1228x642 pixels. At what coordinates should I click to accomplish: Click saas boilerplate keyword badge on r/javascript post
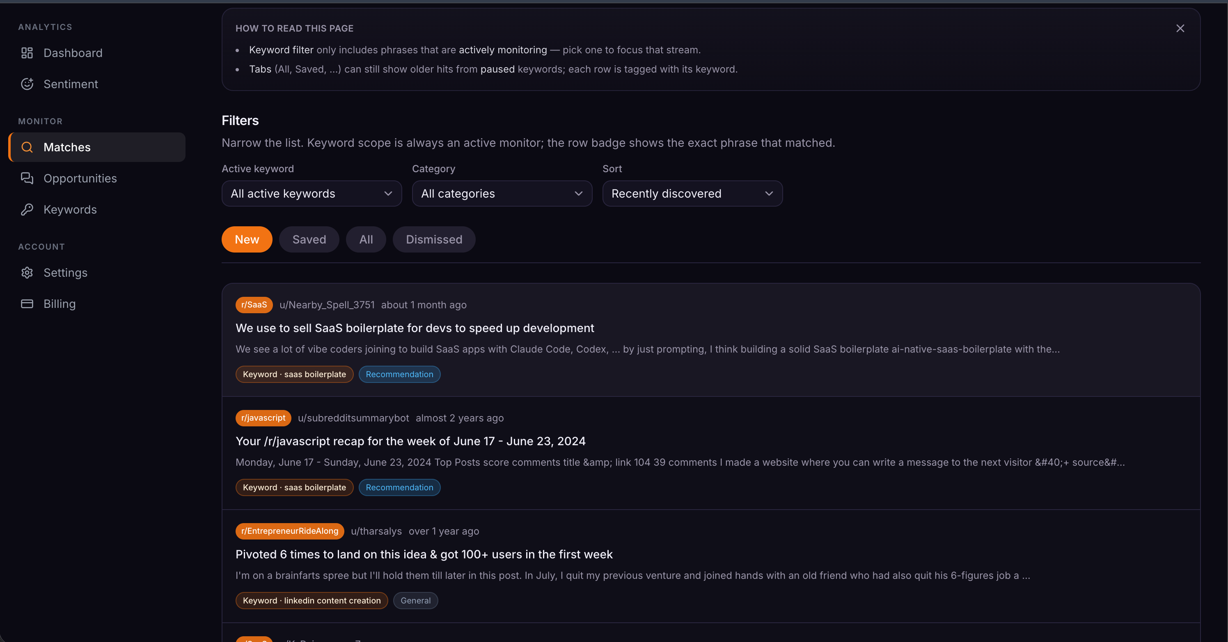[x=294, y=487]
